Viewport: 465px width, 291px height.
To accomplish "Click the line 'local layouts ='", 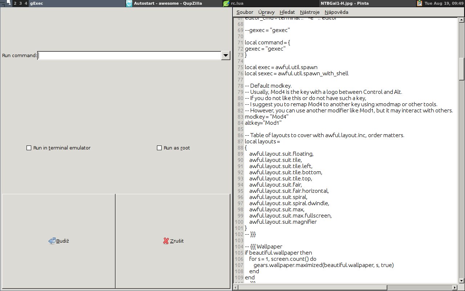I will tap(262, 141).
